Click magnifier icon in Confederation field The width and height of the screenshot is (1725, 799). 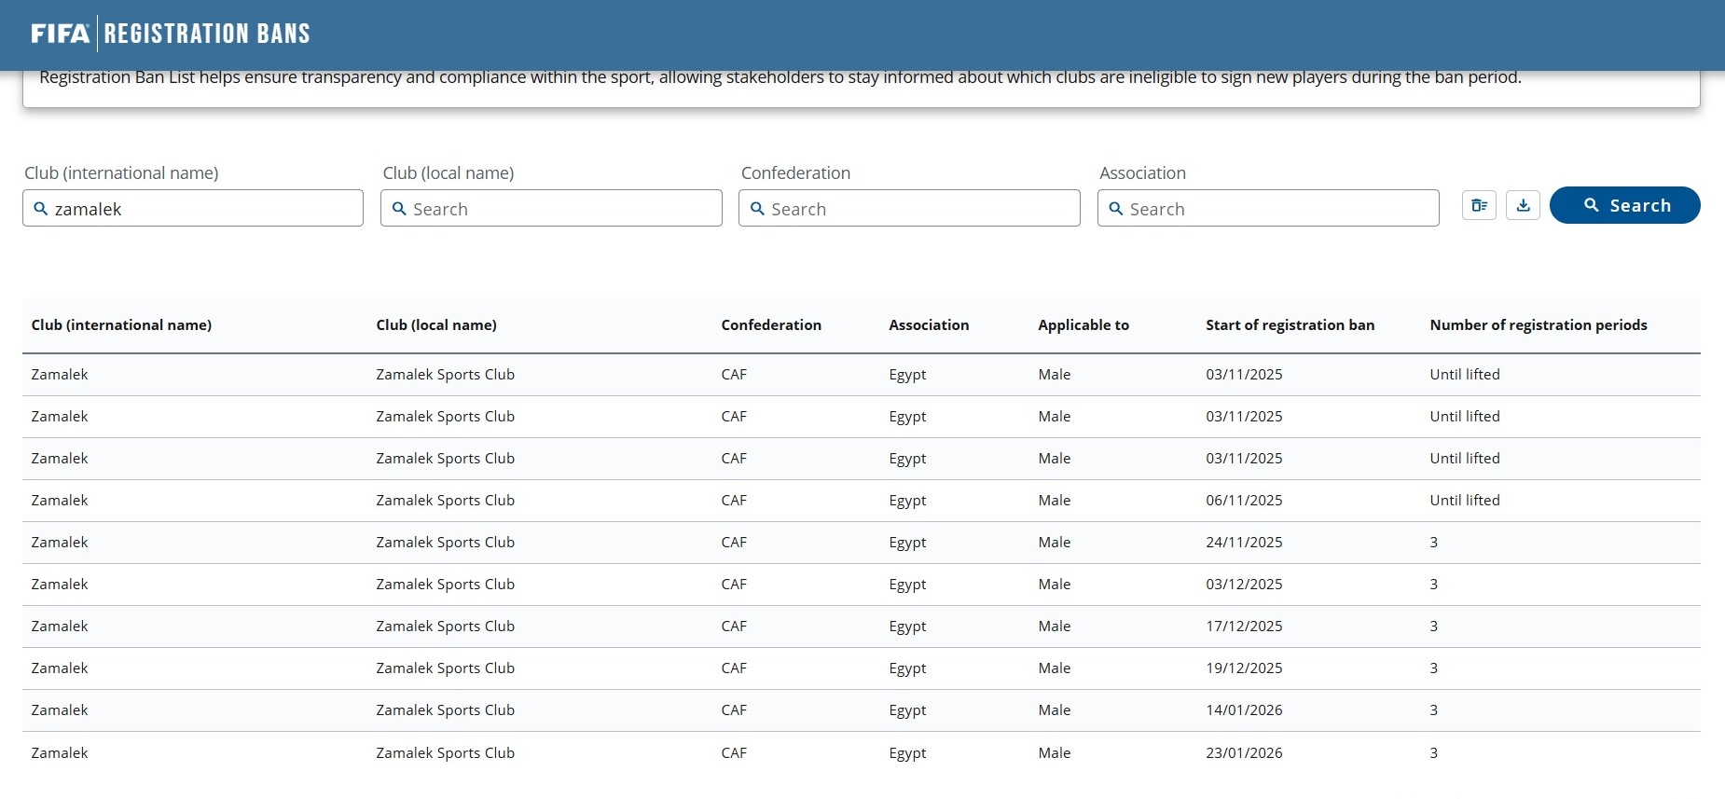757,209
